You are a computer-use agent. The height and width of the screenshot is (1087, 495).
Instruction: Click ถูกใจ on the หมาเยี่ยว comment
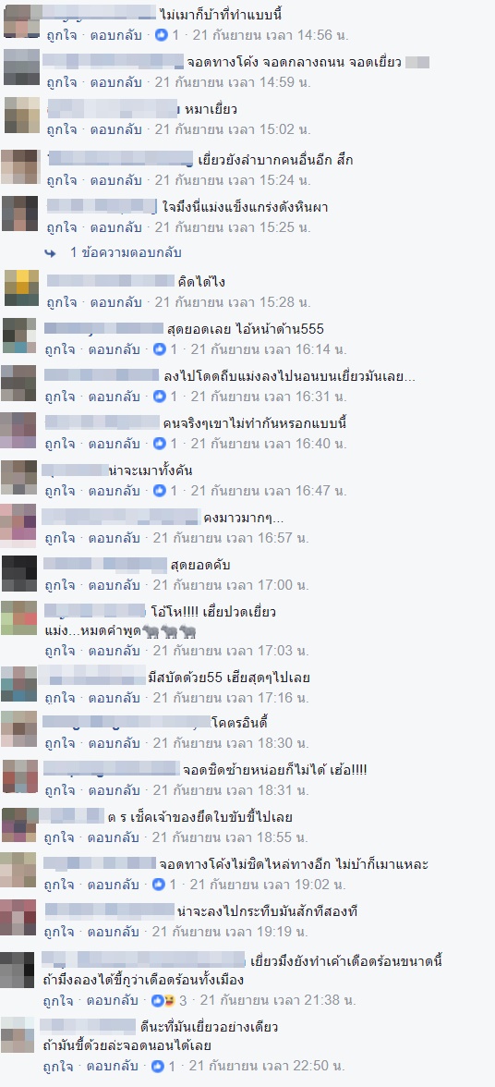(x=61, y=129)
